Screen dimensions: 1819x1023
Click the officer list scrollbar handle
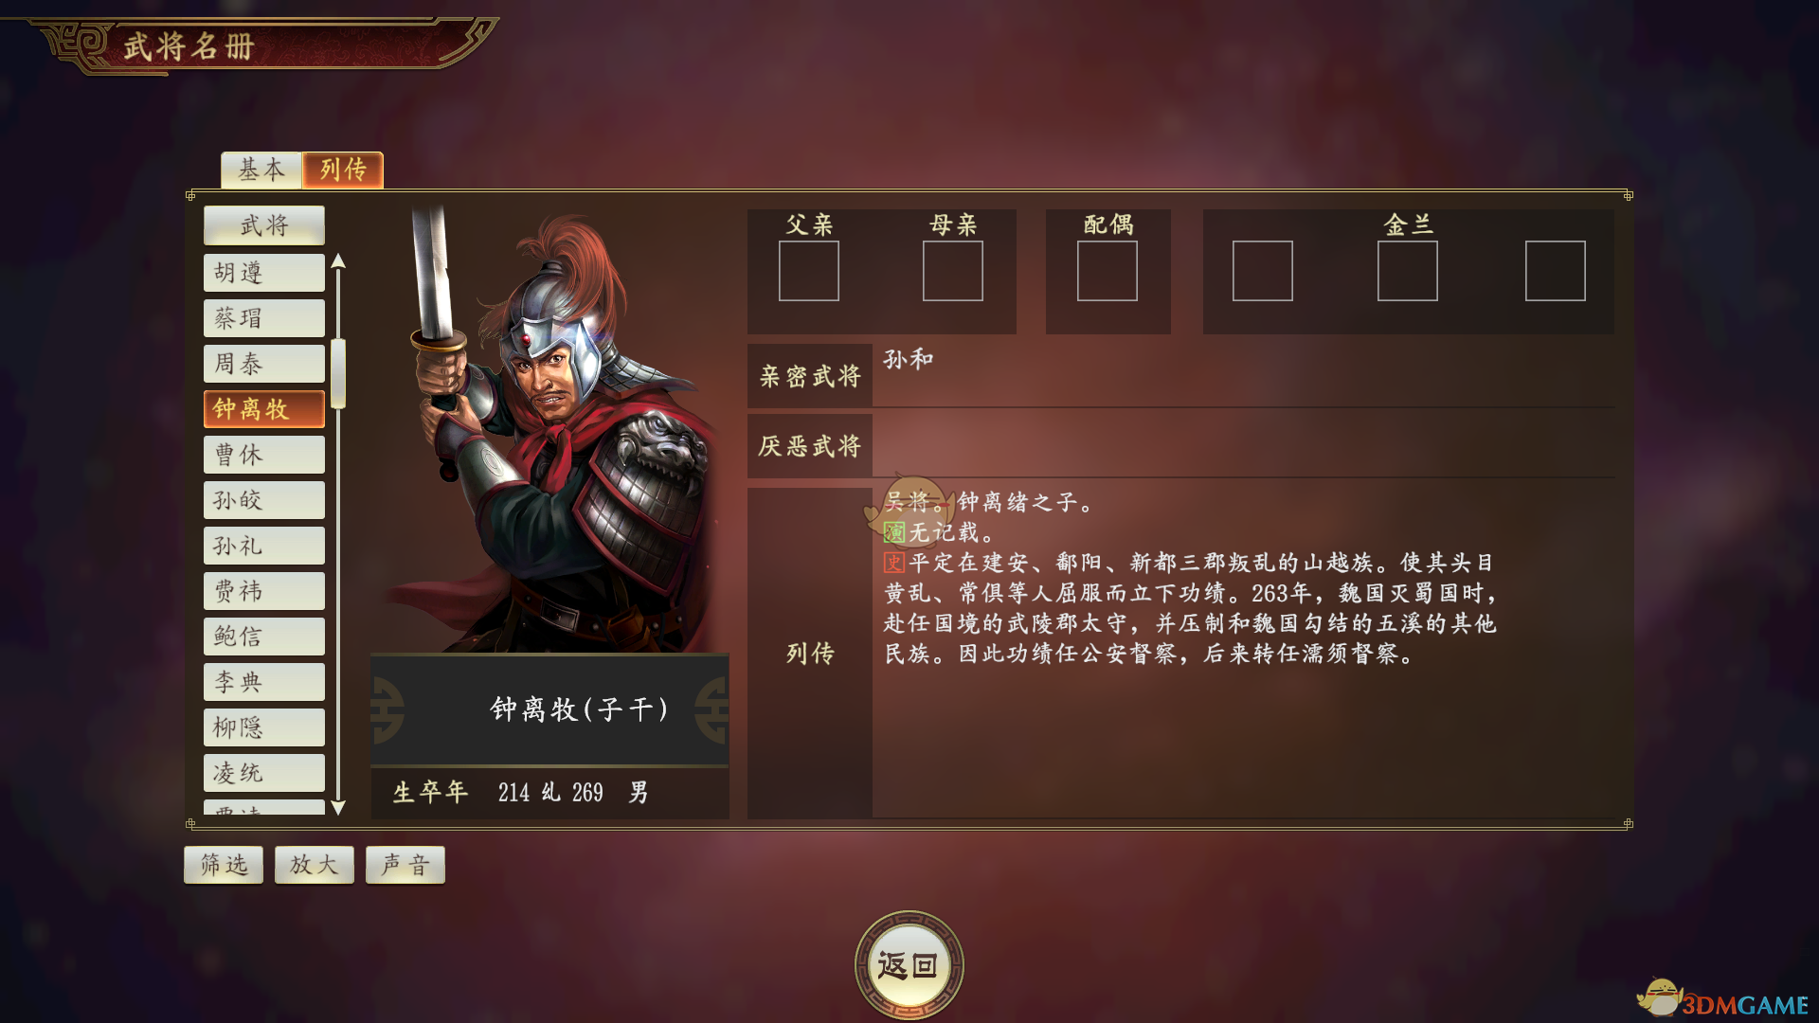338,373
